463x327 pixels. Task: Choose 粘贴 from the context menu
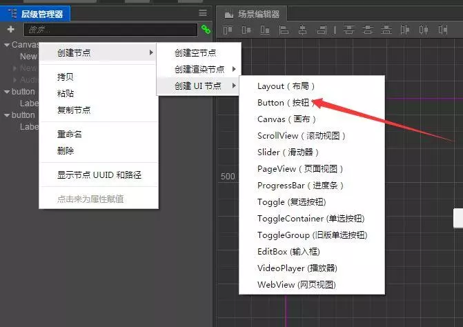pyautogui.click(x=66, y=94)
